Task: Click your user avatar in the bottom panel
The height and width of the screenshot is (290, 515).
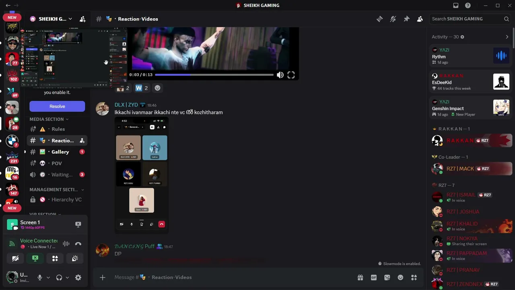Action: (x=12, y=277)
